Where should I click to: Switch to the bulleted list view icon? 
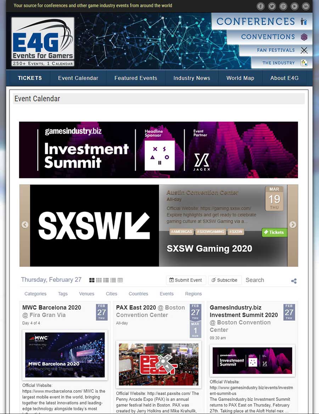click(x=106, y=280)
